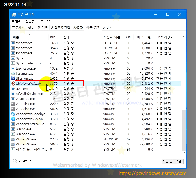Click PID value 816
196x178 pixels.
pos(53,124)
